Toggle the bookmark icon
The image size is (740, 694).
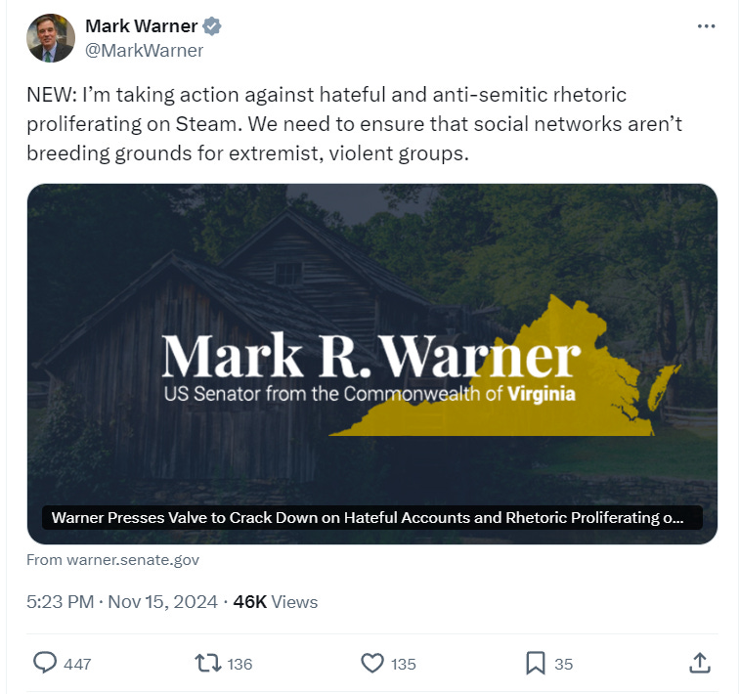point(536,663)
